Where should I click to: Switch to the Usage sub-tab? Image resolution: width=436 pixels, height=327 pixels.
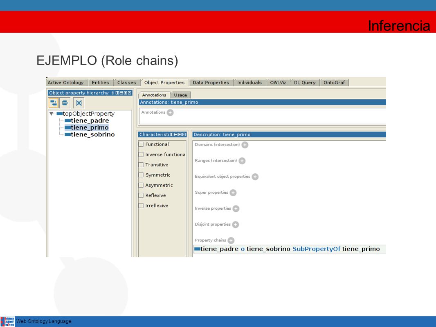click(180, 95)
